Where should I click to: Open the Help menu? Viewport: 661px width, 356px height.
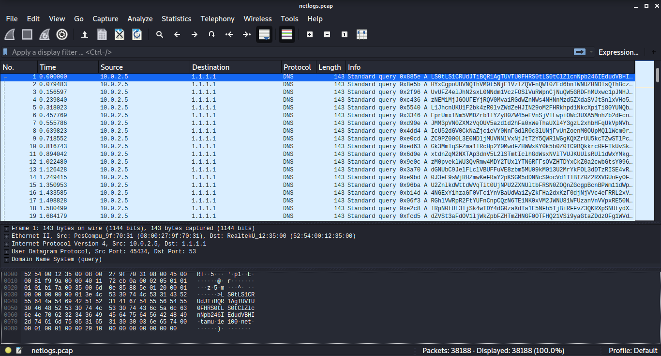(315, 19)
